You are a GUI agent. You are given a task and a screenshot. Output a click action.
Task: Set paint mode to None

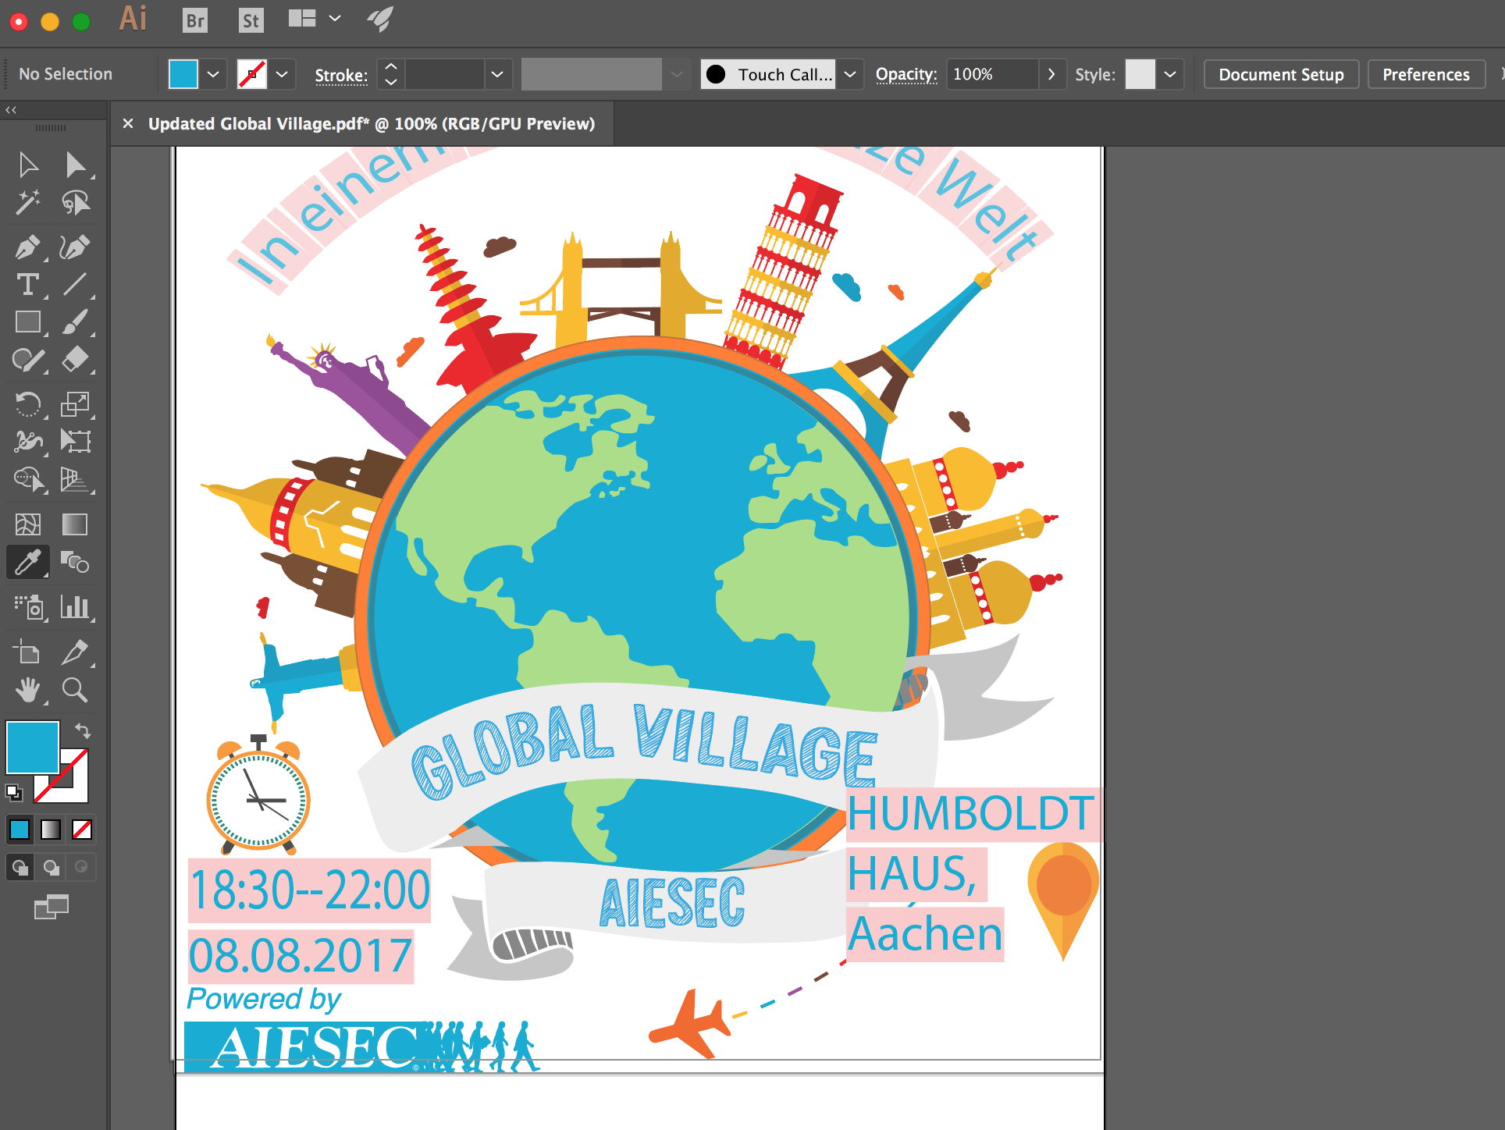(81, 829)
